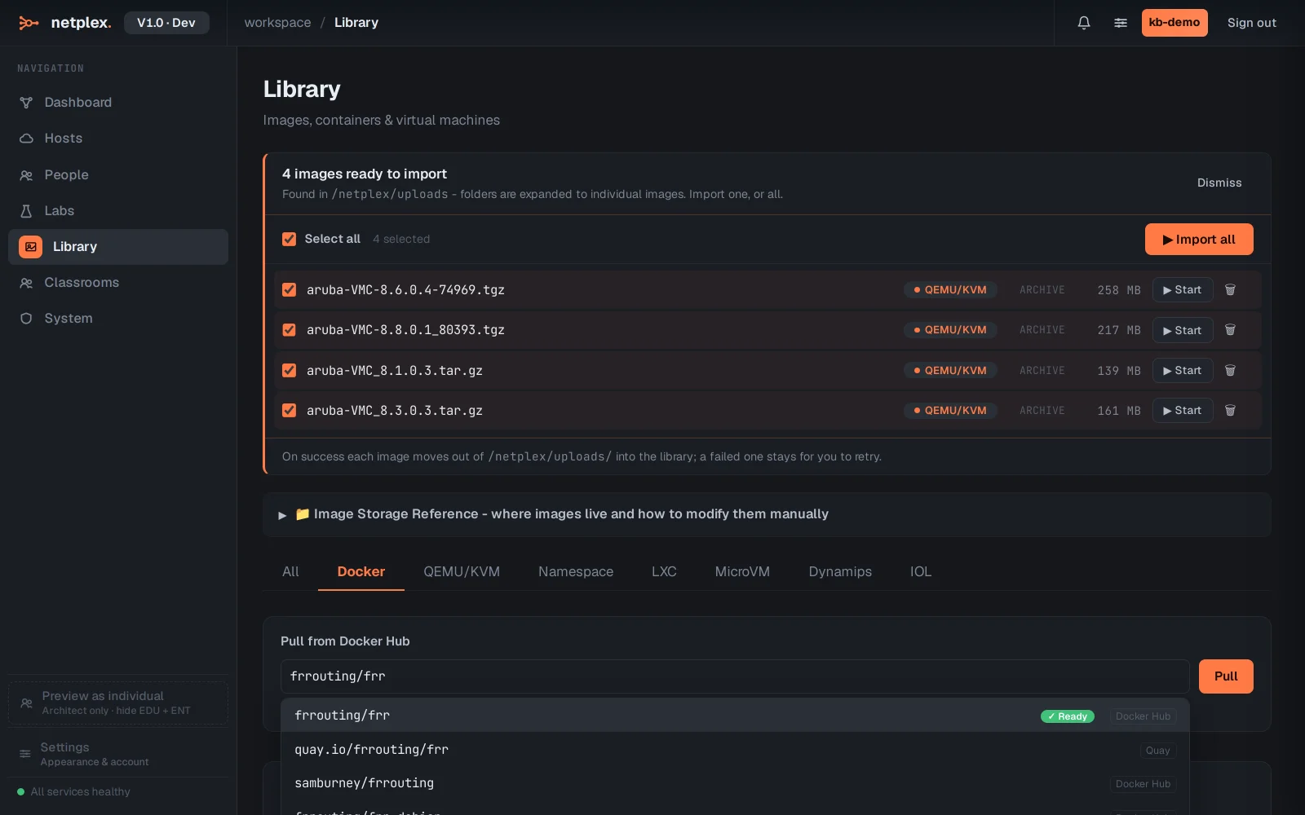Start import of aruba-VMC-8.6.0.4-74969.tgz
Viewport: 1305px width, 815px height.
tap(1183, 290)
